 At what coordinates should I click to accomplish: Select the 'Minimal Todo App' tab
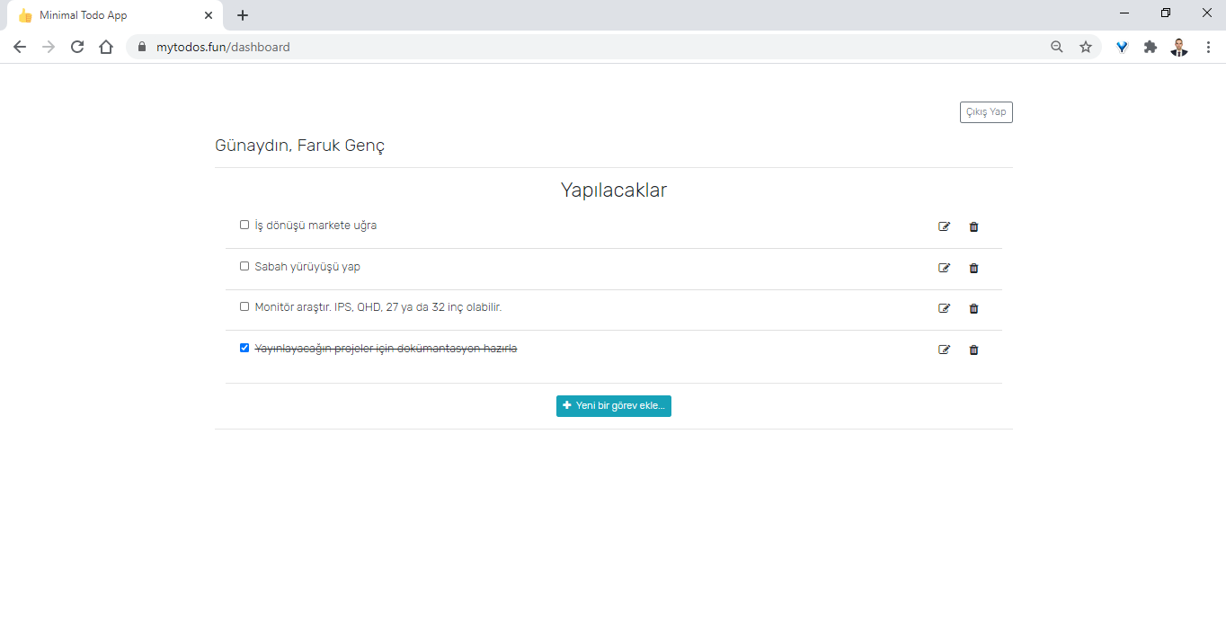click(115, 15)
